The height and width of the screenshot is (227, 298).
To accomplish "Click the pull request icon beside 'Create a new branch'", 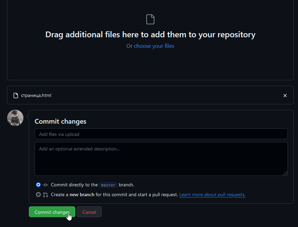I will tap(45, 195).
